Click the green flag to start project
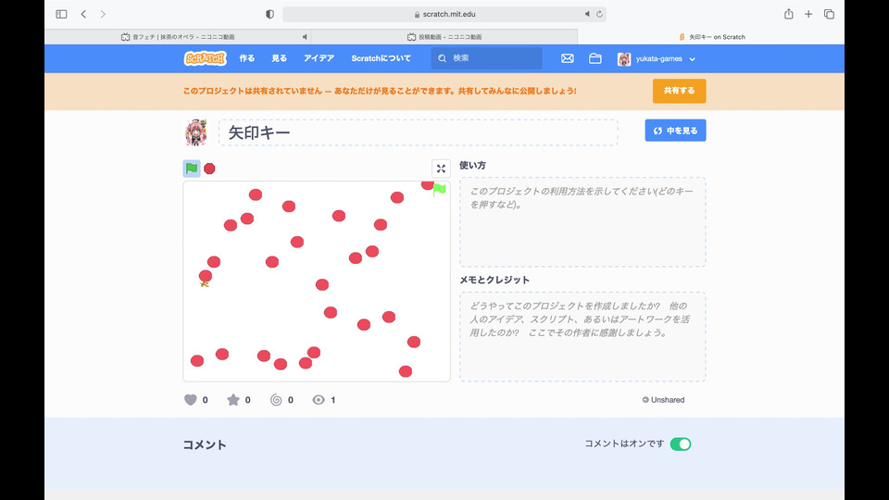Image resolution: width=889 pixels, height=500 pixels. pyautogui.click(x=192, y=169)
